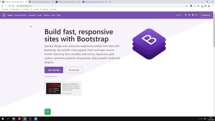Close the Medium browser tab
Viewport: 215px width, 121px height.
[79, 2]
